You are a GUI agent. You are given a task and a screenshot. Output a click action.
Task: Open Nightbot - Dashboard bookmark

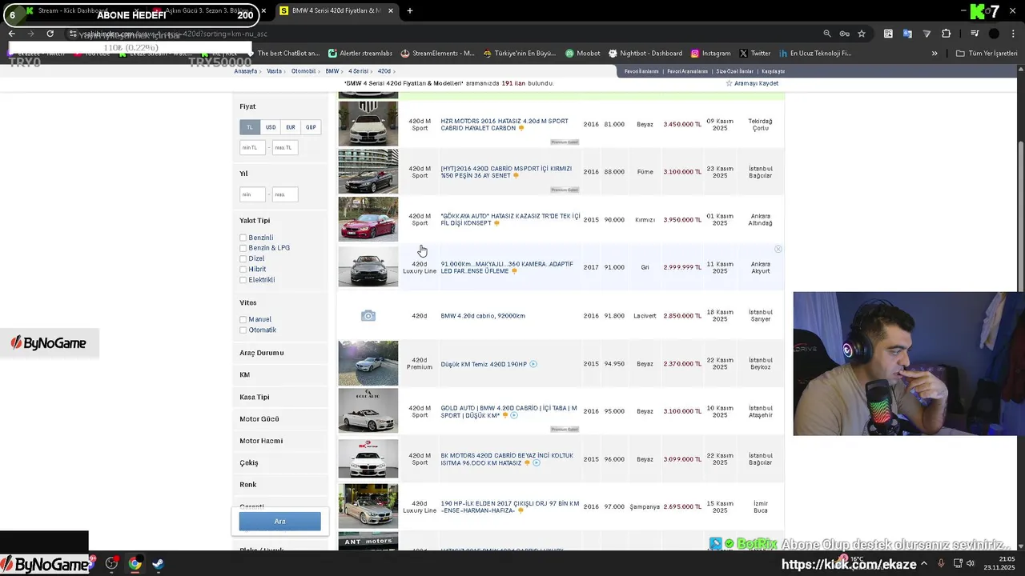click(645, 54)
